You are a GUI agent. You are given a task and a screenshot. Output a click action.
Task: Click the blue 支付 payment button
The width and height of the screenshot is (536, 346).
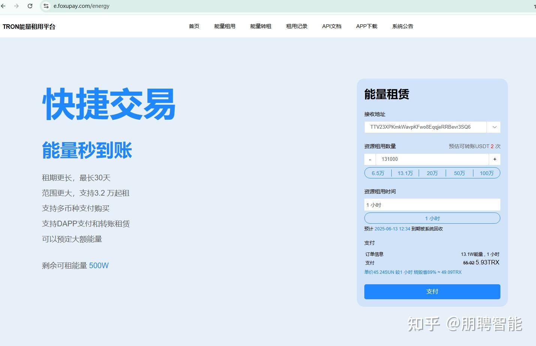[x=432, y=291]
